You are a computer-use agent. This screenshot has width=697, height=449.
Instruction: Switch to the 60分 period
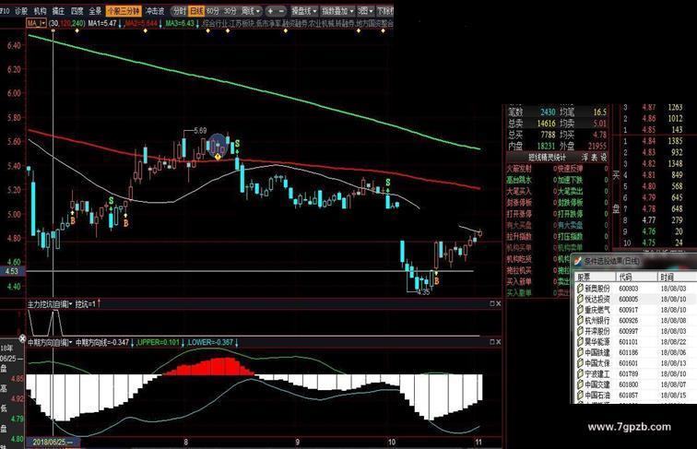click(213, 11)
